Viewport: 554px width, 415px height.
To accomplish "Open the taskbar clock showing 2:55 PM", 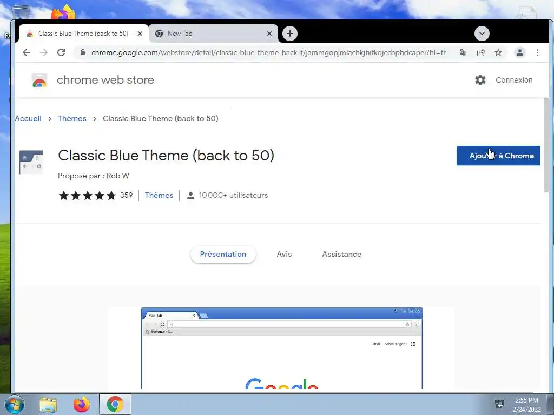I will click(x=526, y=405).
